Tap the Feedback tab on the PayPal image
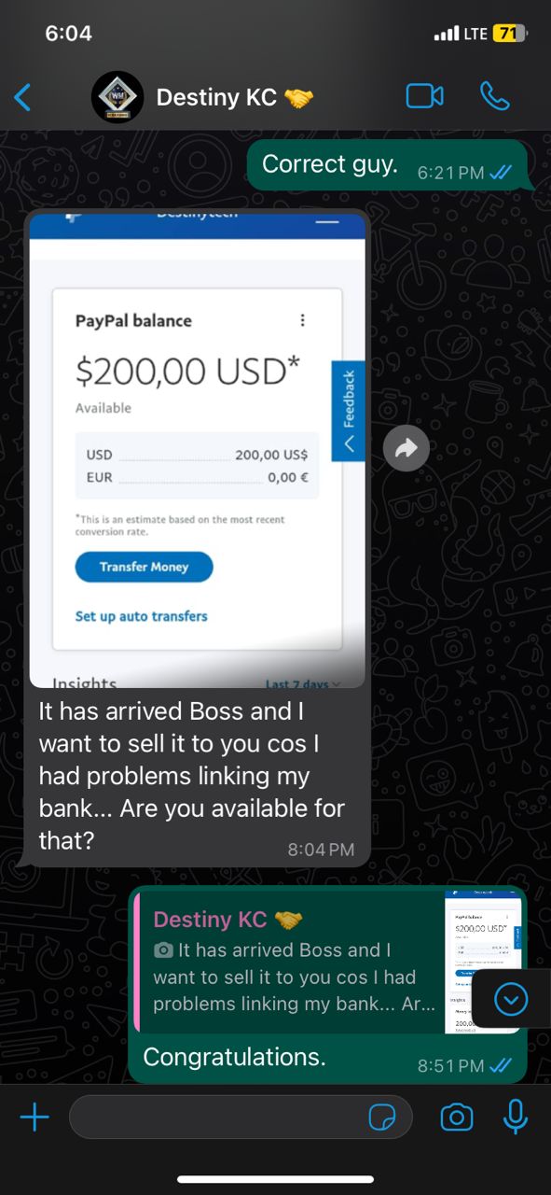Viewport: 551px width, 1195px height. click(x=349, y=411)
